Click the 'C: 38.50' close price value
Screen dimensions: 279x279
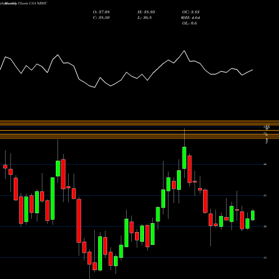click(x=102, y=17)
